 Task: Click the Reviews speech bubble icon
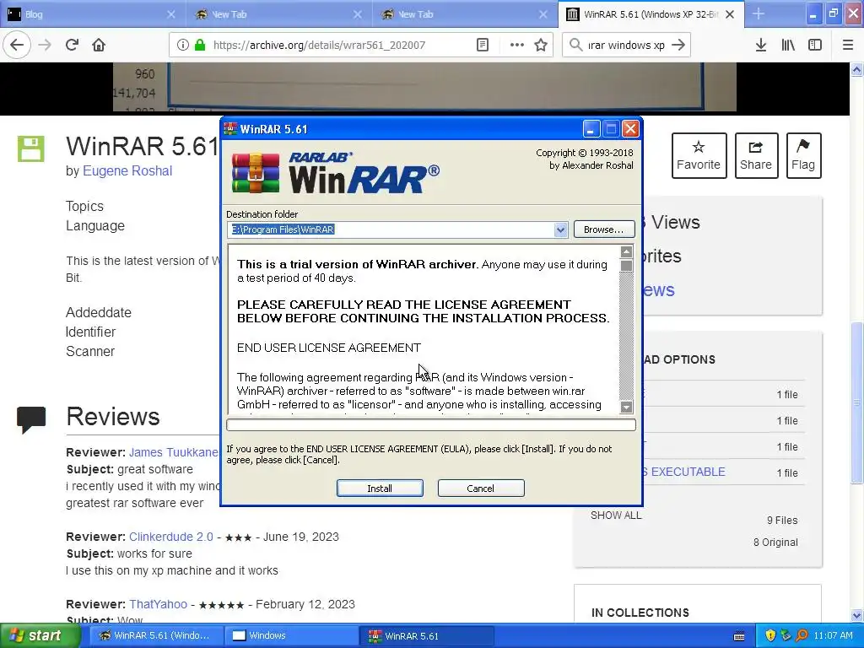31,420
